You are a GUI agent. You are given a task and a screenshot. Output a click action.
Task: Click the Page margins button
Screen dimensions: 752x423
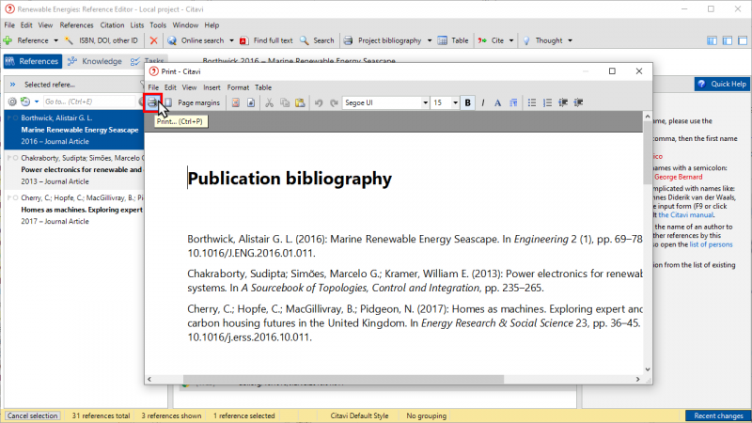(197, 102)
